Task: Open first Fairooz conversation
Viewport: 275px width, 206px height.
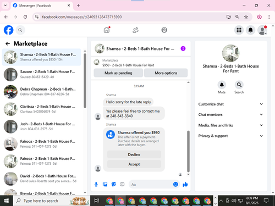Action: coord(41,144)
